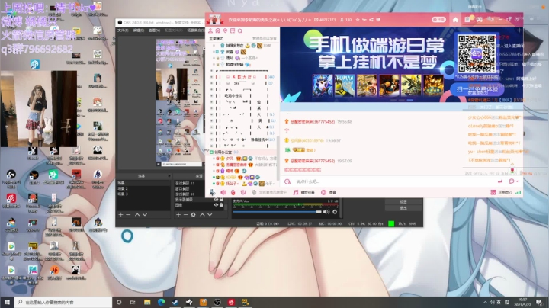Click the scan-to-experience banner button

pos(477,89)
